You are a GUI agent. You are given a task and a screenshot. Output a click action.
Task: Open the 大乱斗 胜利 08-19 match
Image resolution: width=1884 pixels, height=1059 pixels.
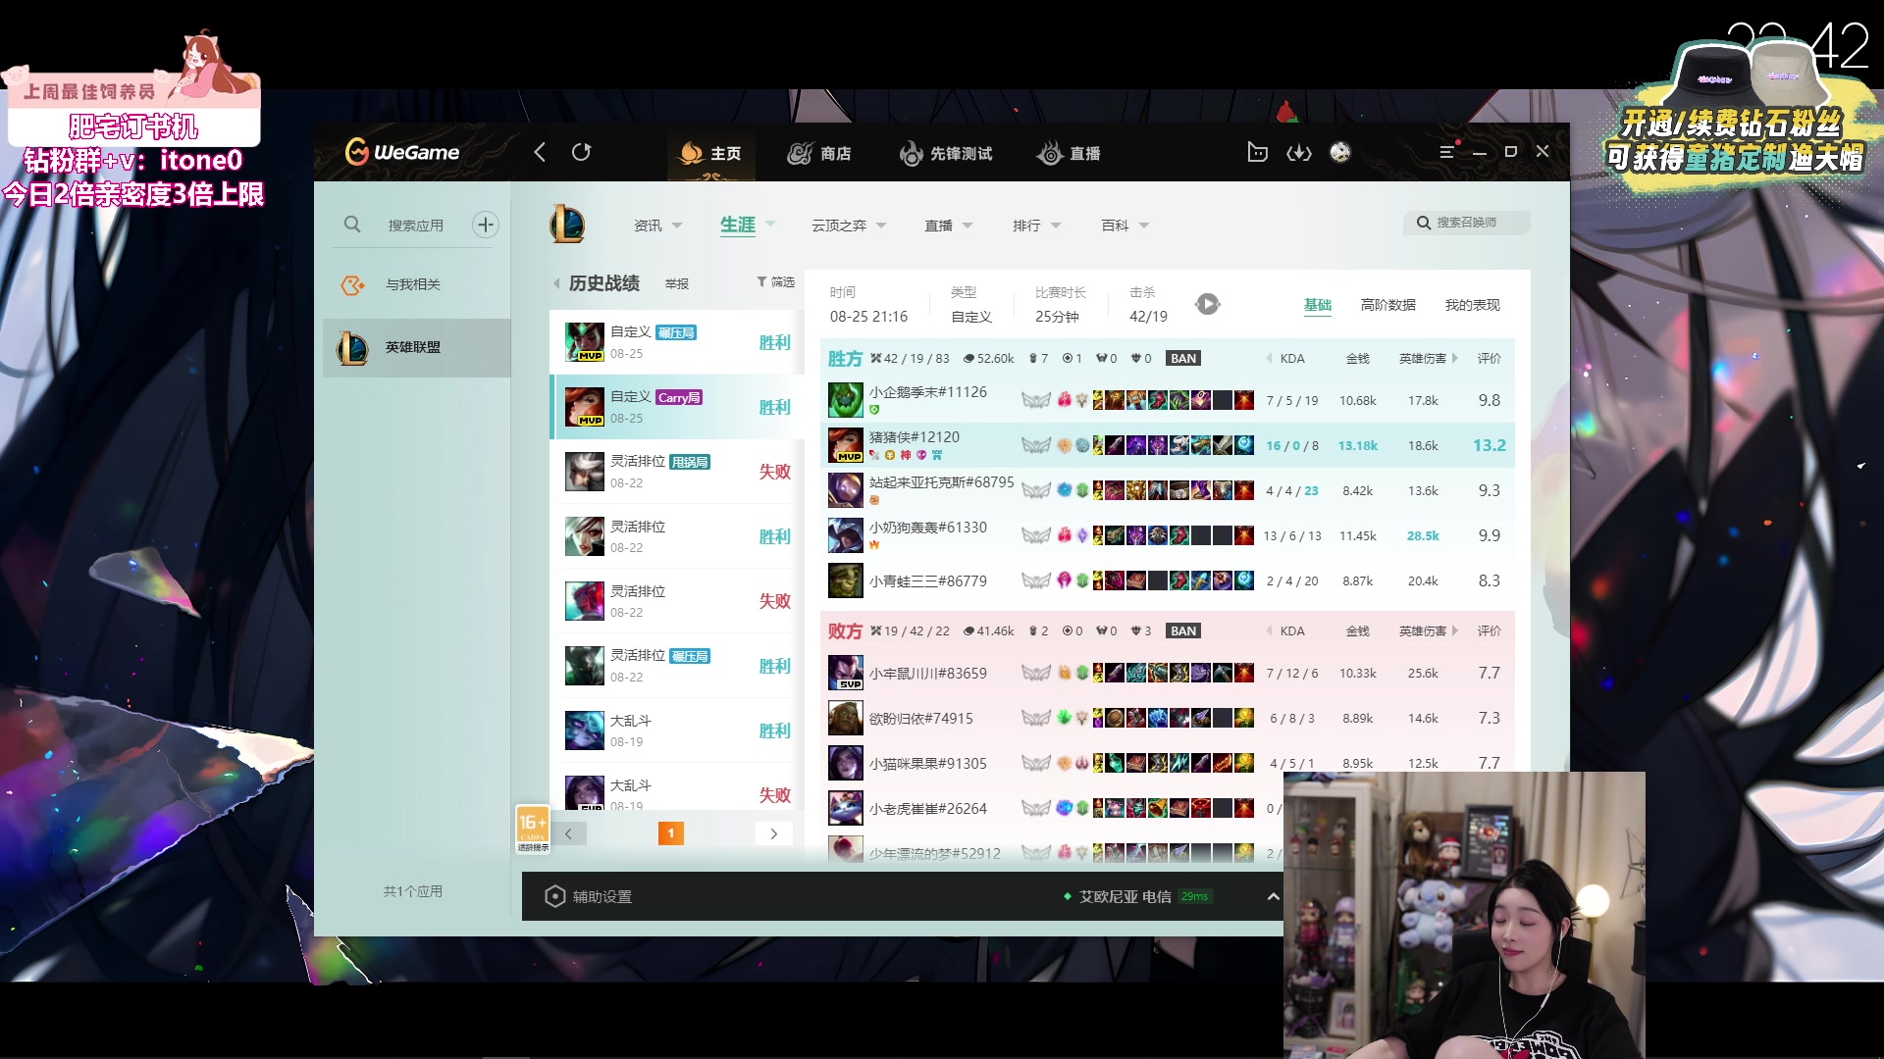(x=677, y=731)
